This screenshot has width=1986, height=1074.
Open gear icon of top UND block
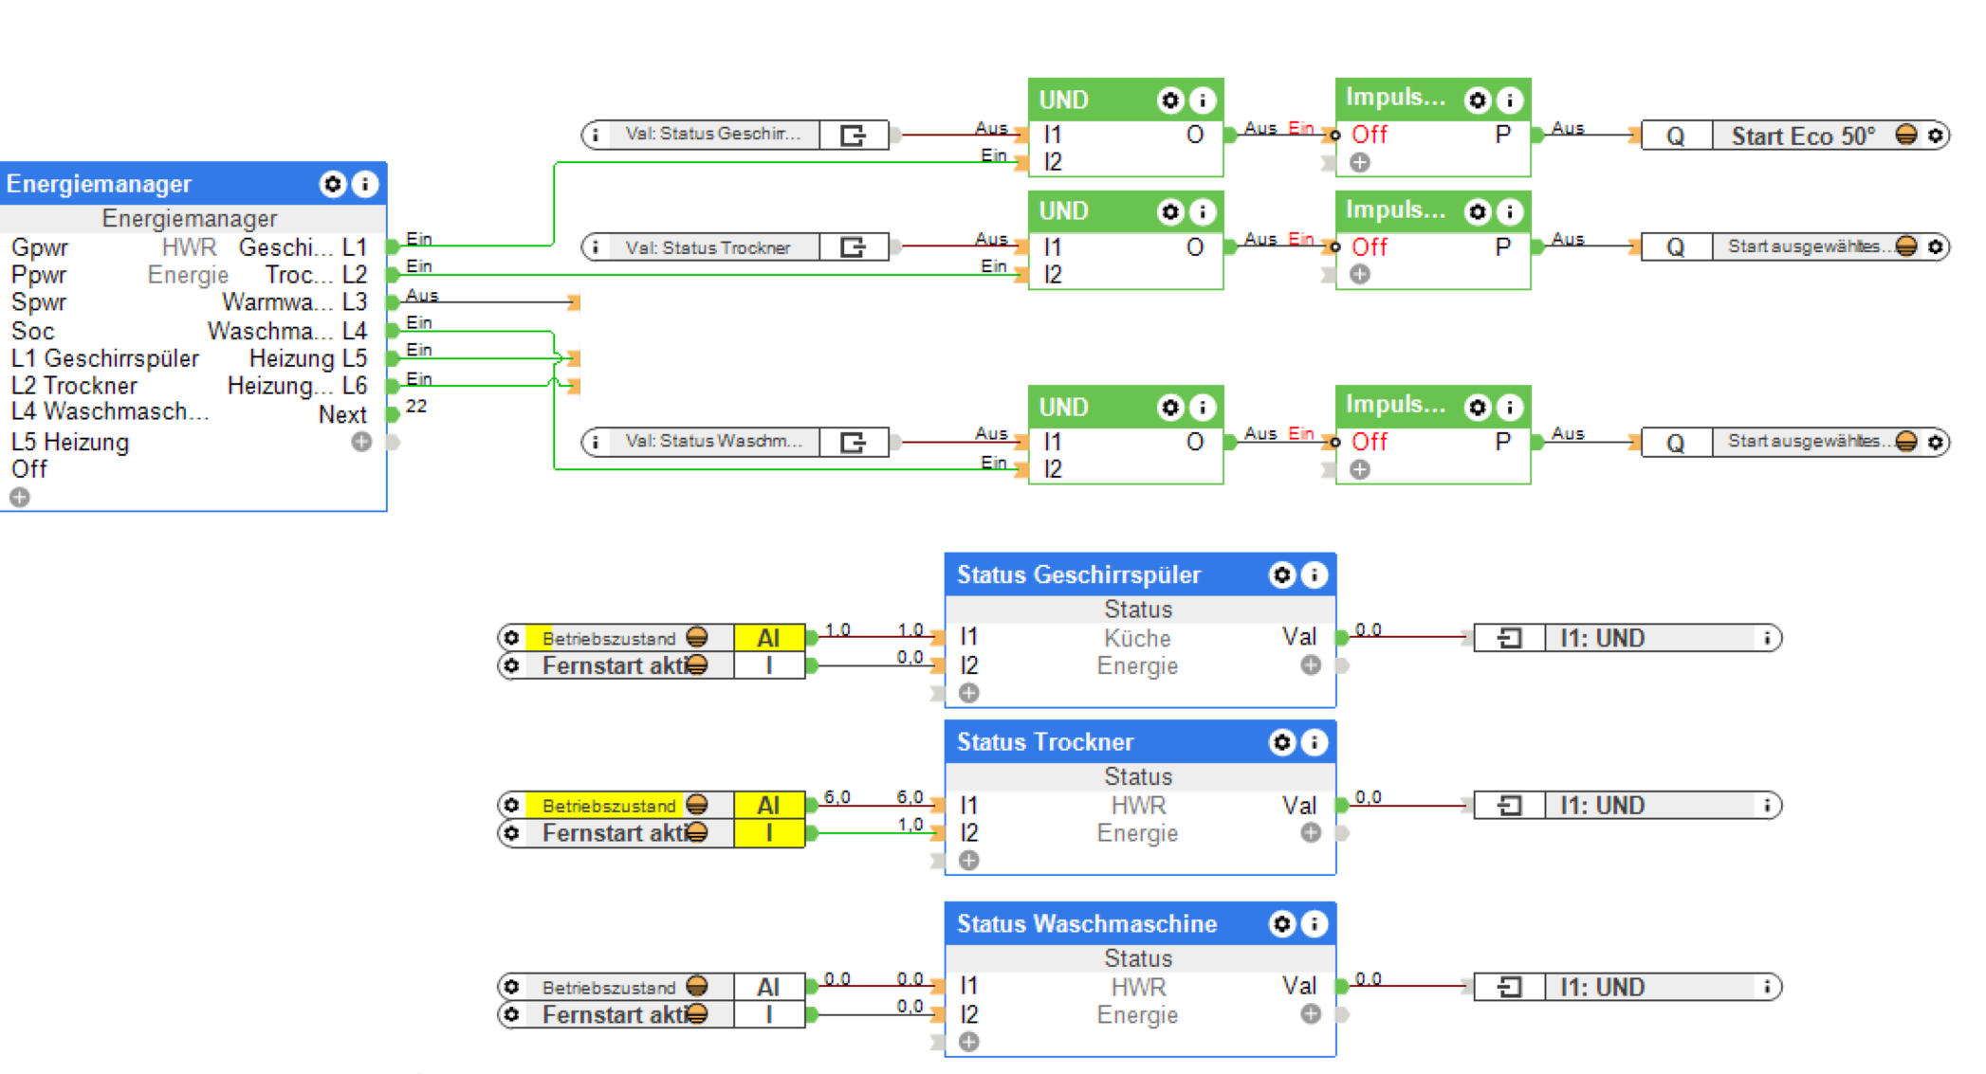point(1170,100)
